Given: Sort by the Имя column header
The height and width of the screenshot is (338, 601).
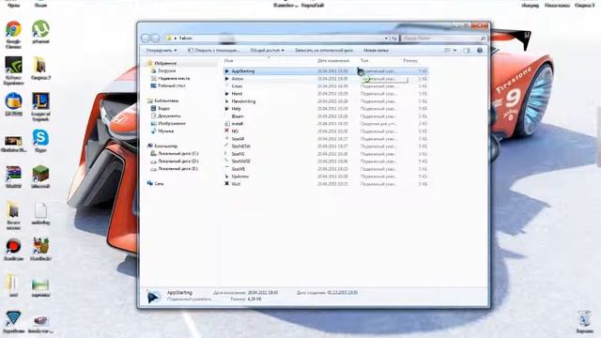Looking at the screenshot, I should [228, 60].
